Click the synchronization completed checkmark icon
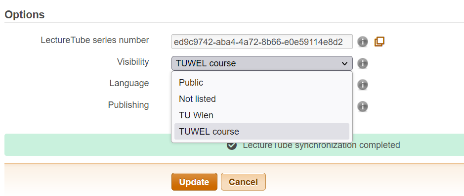Viewport: 464px width, 196px height. pyautogui.click(x=232, y=146)
